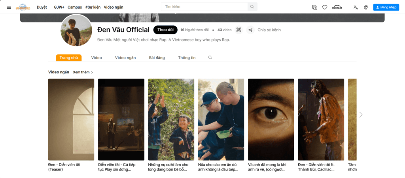Show channel QR code
This screenshot has height=178, width=405.
click(x=238, y=30)
